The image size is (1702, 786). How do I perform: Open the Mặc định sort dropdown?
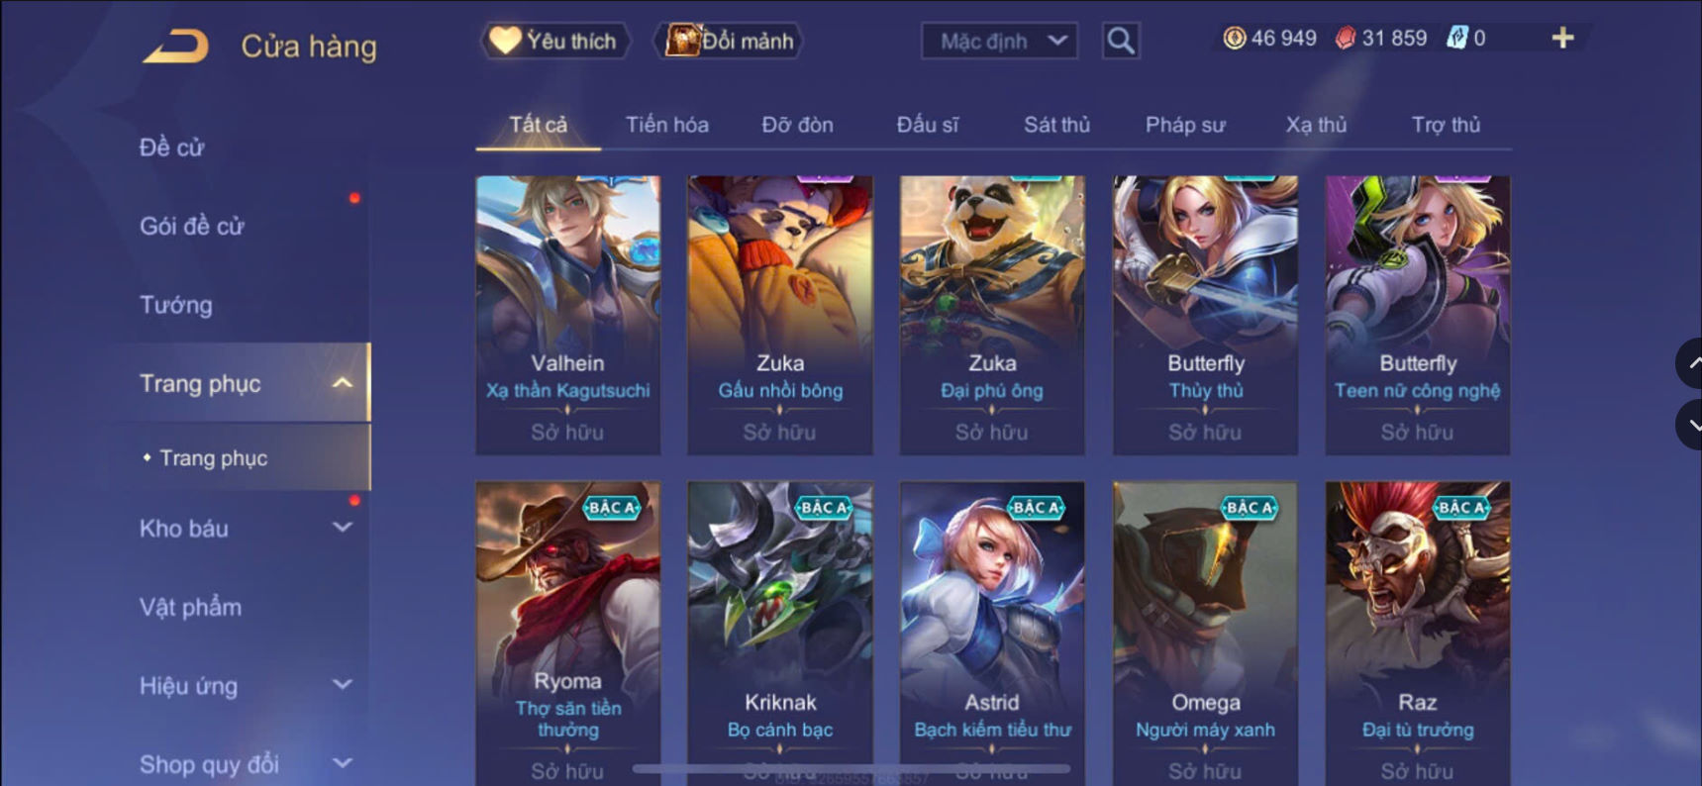point(1000,41)
